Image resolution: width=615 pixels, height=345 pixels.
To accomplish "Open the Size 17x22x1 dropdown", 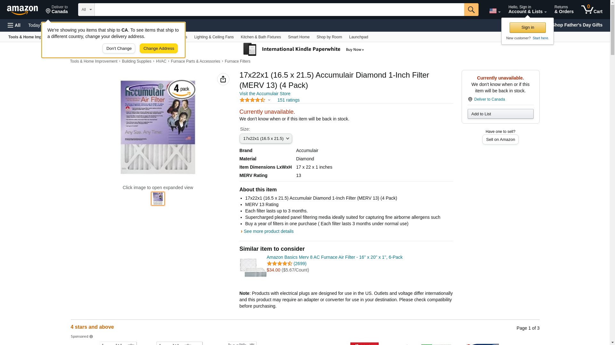I will coord(266,139).
